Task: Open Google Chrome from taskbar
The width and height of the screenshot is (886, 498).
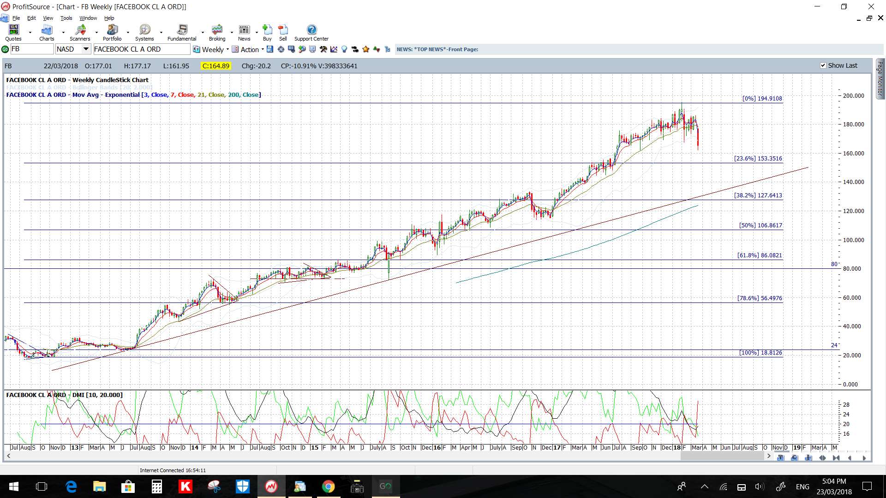Action: (328, 486)
